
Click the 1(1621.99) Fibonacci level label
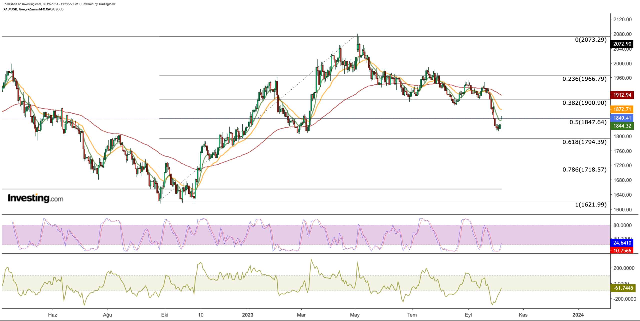point(591,205)
